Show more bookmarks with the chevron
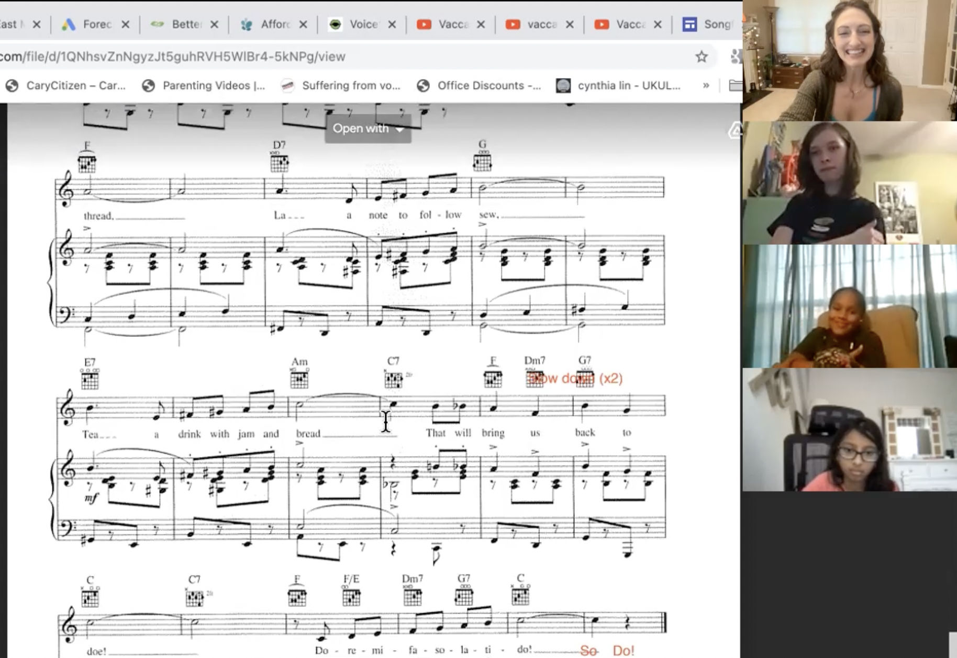Image resolution: width=957 pixels, height=658 pixels. coord(706,85)
